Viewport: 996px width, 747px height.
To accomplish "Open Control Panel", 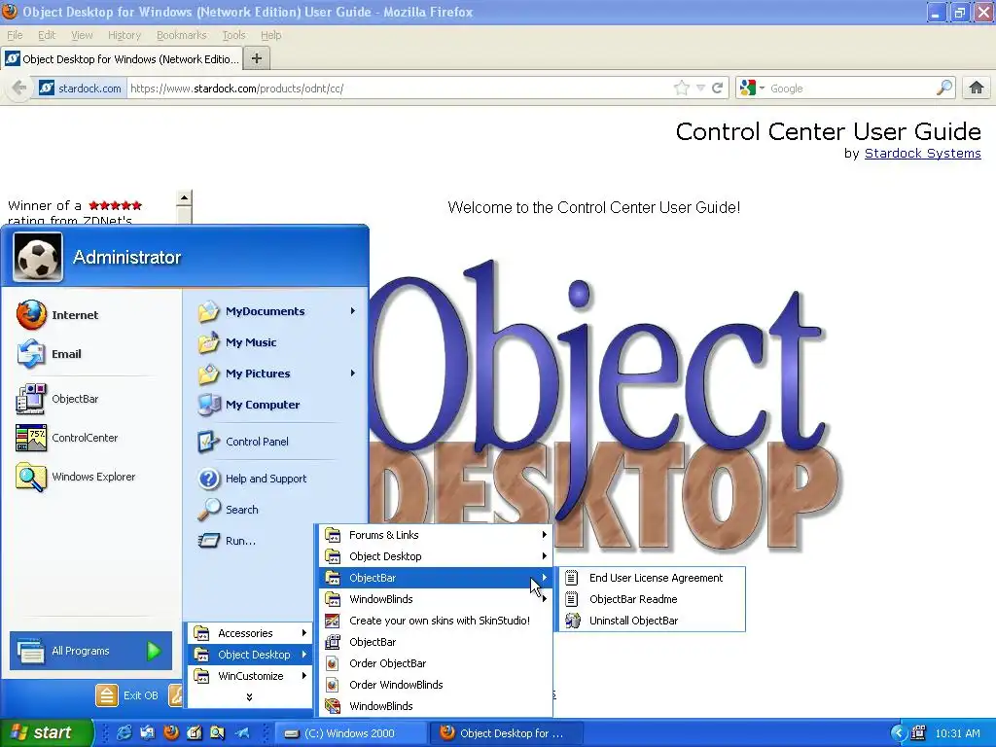I will click(x=242, y=442).
